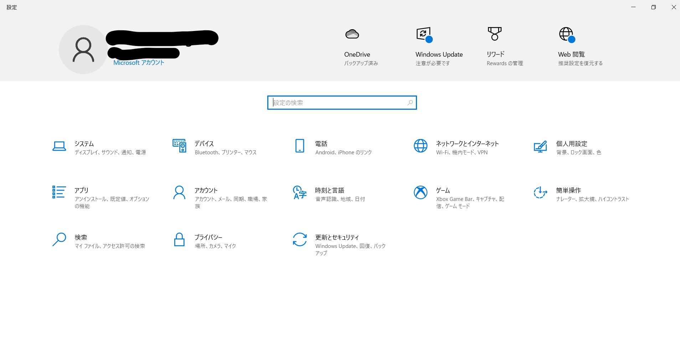Click the 検索 heading text
Screen dimensions: 680x362
click(x=81, y=237)
